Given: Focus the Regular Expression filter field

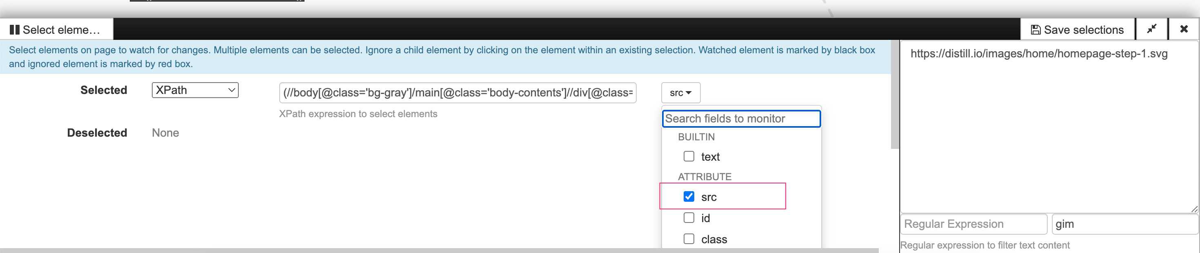Looking at the screenshot, I should click(973, 224).
